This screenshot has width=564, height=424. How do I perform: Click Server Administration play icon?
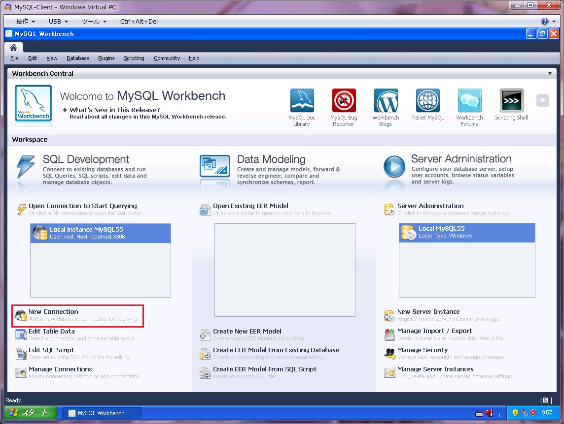[394, 166]
